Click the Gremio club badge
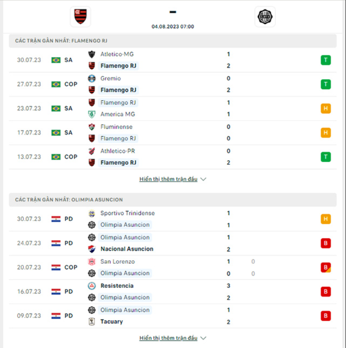 click(x=91, y=78)
